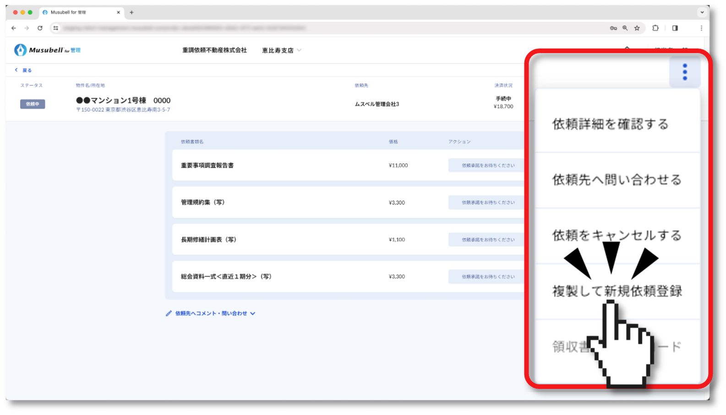Open a new browser tab
Viewport: 726px width, 415px height.
(131, 12)
